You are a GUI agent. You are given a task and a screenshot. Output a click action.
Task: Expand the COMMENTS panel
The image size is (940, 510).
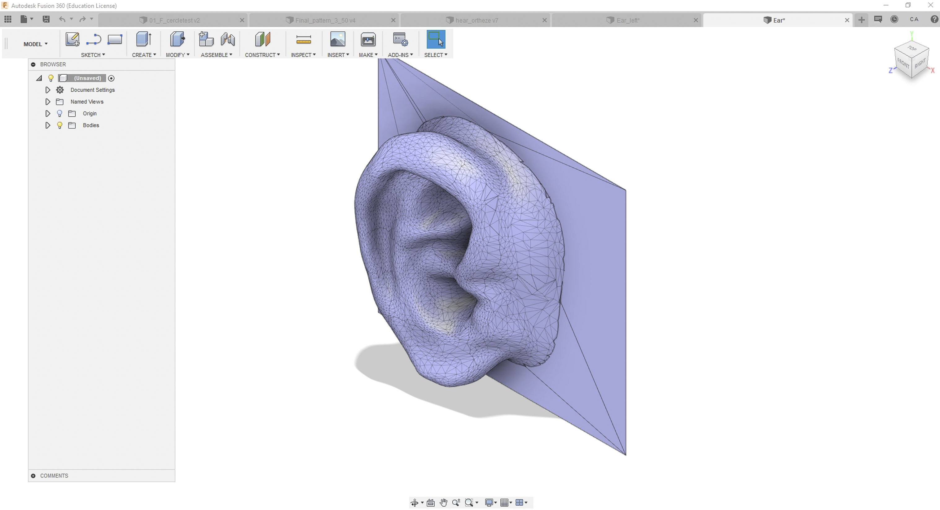[x=33, y=476]
